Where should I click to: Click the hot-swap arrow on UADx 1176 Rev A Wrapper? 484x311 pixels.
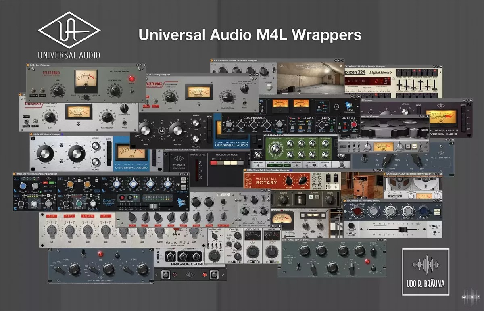[32, 139]
